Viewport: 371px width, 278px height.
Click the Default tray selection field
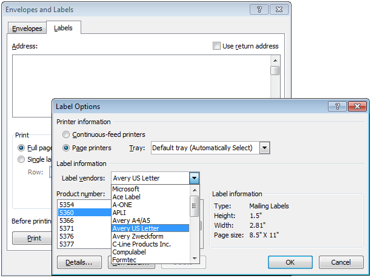[205, 148]
